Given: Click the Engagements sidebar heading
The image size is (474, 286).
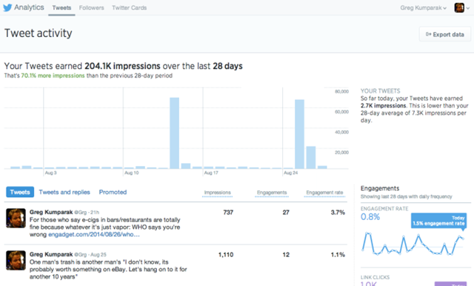Looking at the screenshot, I should tap(380, 188).
